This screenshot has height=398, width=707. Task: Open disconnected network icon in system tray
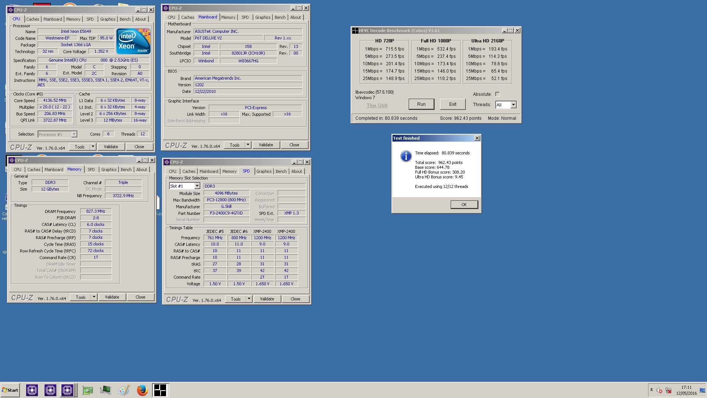(x=668, y=391)
